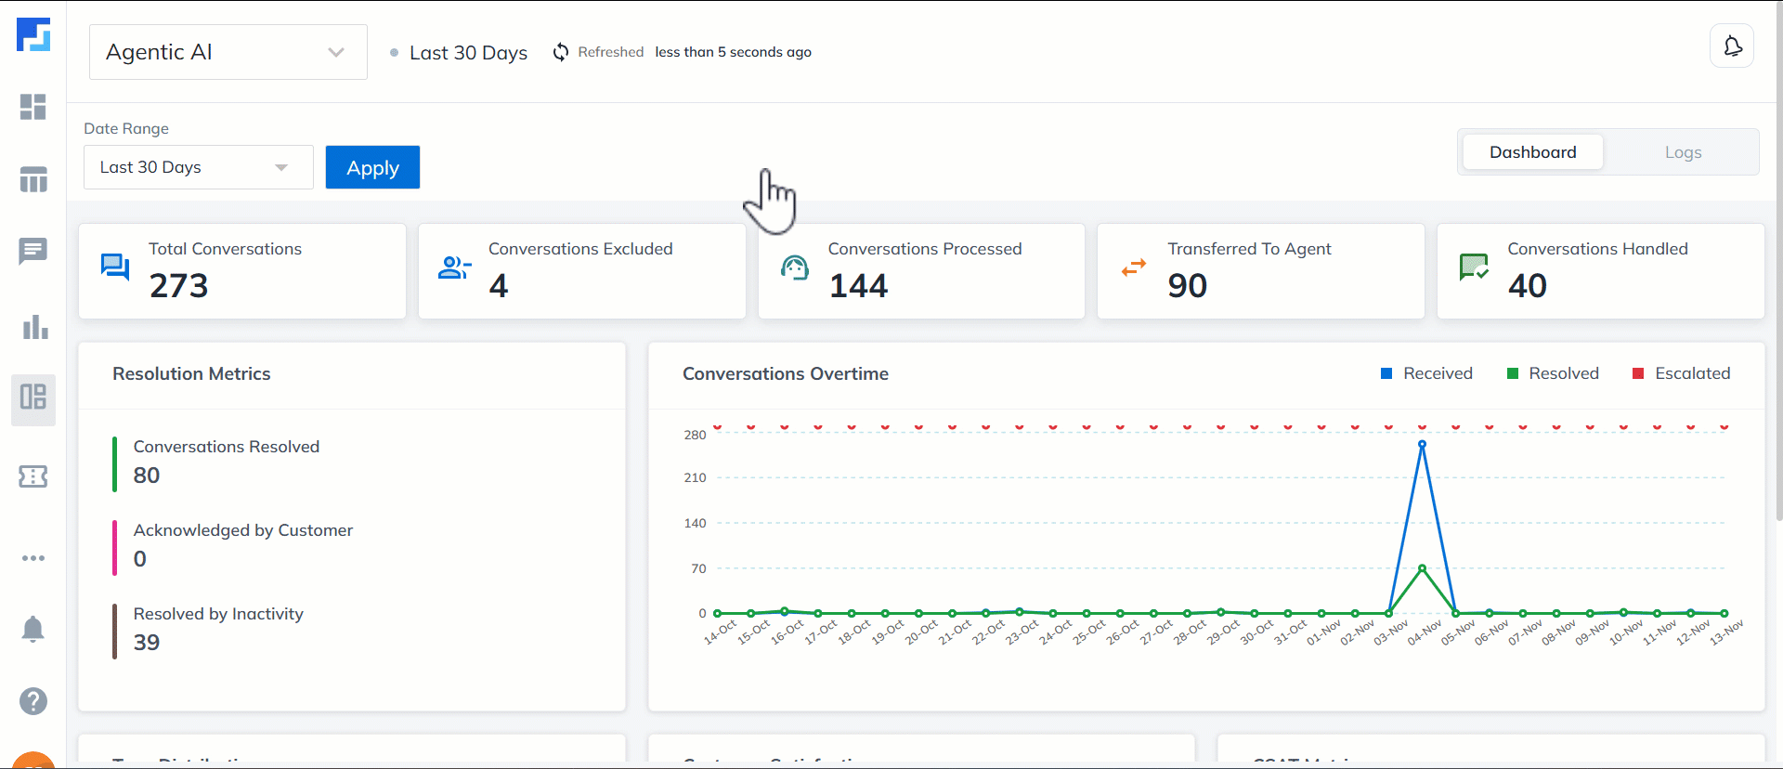Open the table view sidebar icon
This screenshot has height=769, width=1783.
pyautogui.click(x=33, y=179)
